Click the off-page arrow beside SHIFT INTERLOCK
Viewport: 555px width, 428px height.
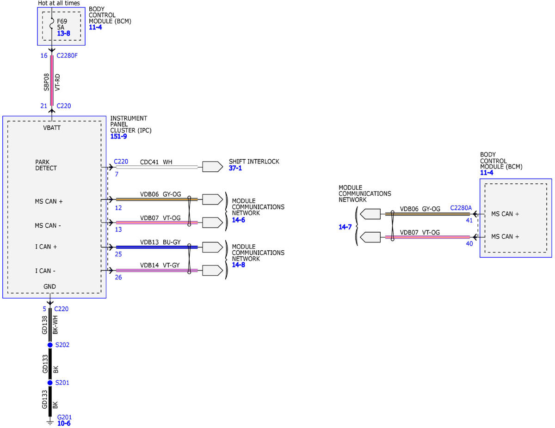pyautogui.click(x=212, y=167)
